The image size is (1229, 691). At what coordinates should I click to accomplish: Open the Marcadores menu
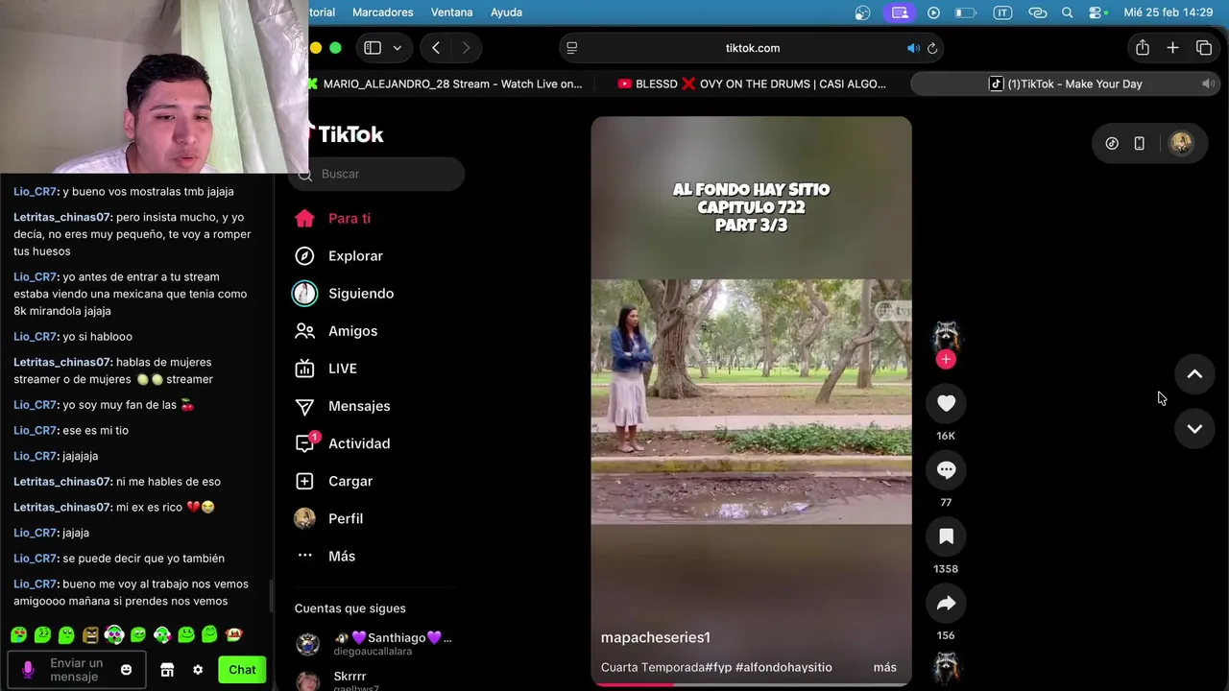[x=382, y=12]
